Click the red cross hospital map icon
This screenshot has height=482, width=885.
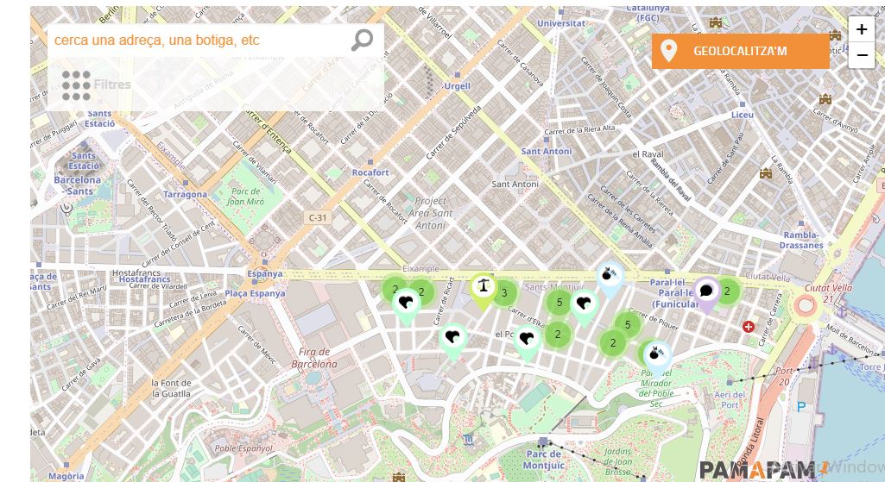pyautogui.click(x=749, y=327)
